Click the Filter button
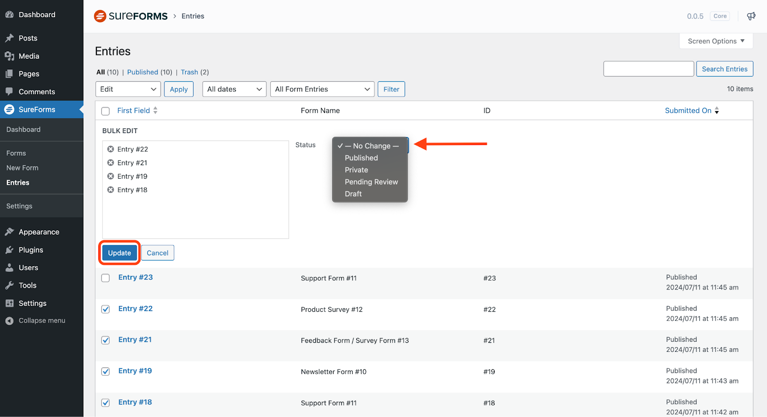 [391, 89]
